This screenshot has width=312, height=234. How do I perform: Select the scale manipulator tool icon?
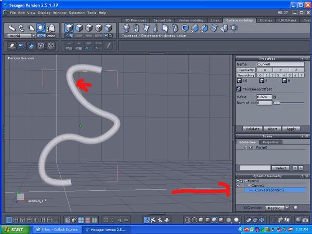coord(31,28)
